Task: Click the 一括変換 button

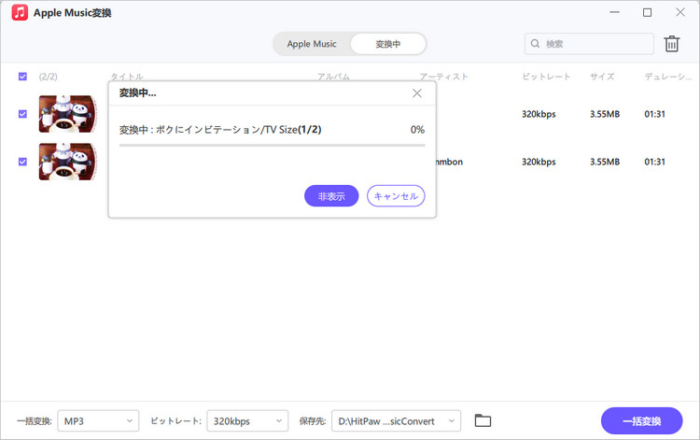Action: point(641,420)
